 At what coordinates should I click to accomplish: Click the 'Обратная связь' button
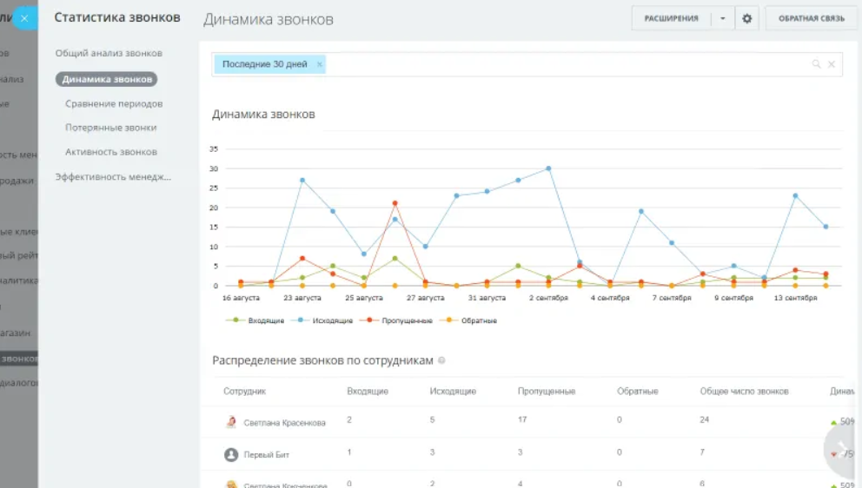pos(811,18)
